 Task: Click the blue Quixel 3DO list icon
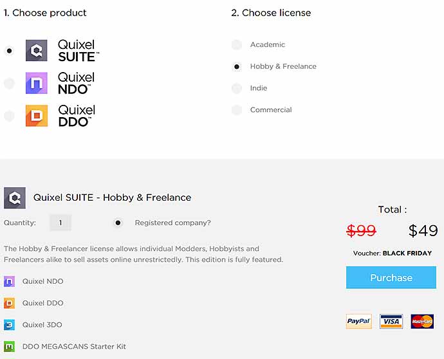click(x=9, y=325)
